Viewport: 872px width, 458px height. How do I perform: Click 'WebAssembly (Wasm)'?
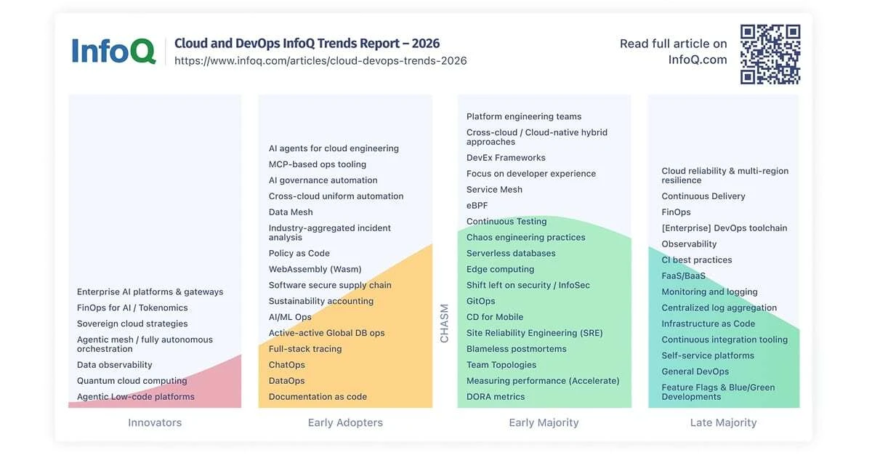point(315,269)
